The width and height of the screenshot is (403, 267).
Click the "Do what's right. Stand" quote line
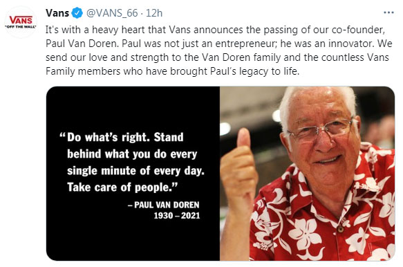(122, 137)
